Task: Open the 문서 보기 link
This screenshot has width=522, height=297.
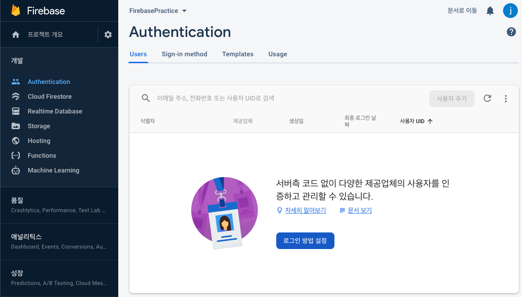Action: click(359, 210)
